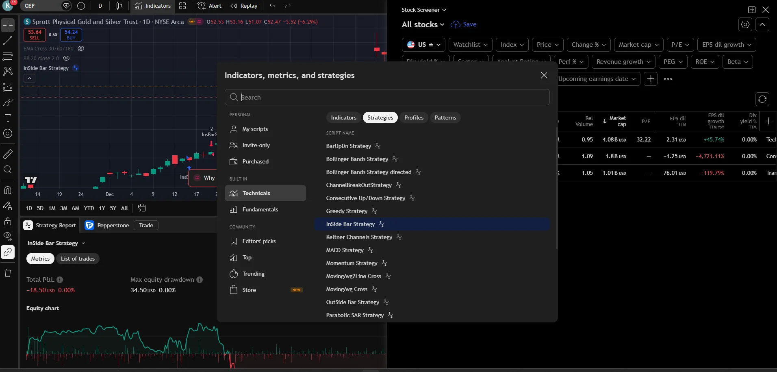Screen dimensions: 777x372
Task: Click the magnet mode icon
Action: click(8, 190)
